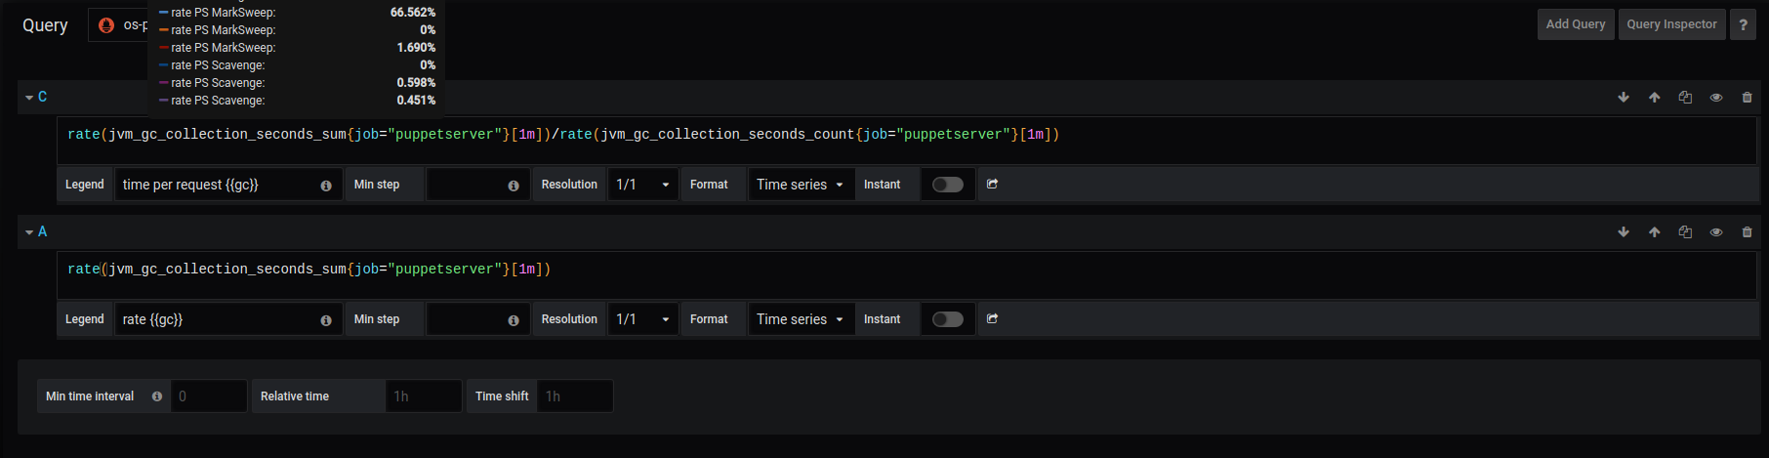Edit the query C expression field
Screen dimensions: 1769x458
pos(906,141)
